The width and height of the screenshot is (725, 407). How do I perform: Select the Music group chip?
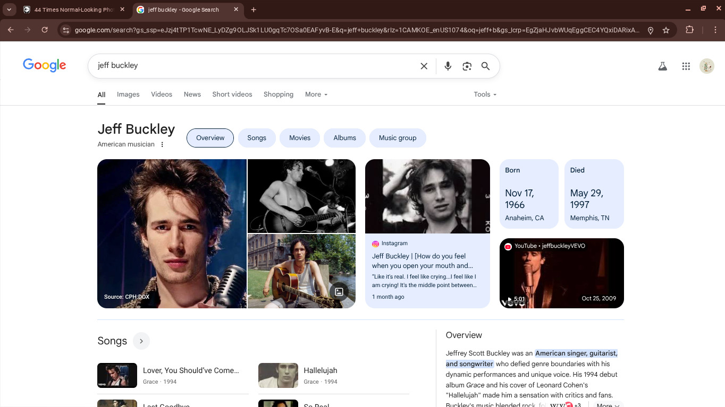397,138
